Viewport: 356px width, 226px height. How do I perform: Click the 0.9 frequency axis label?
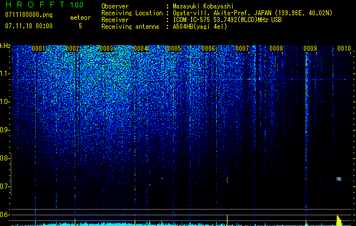click(4, 130)
